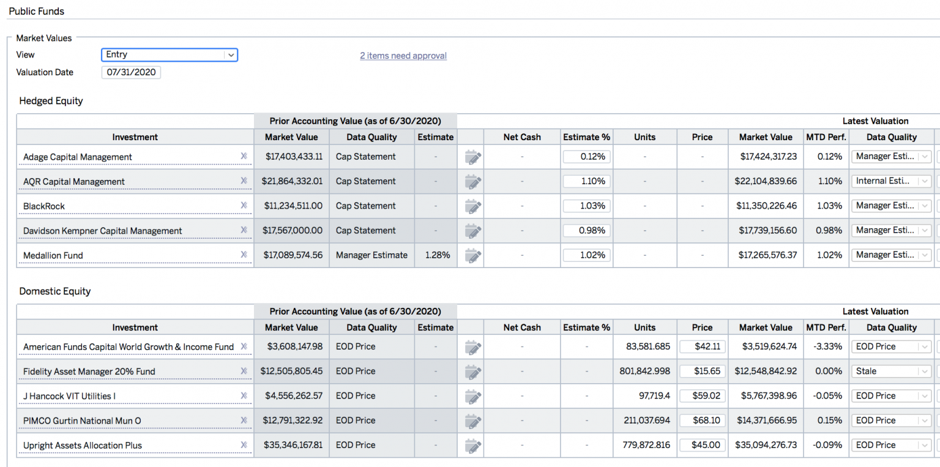Click the '2 items need approval' link
The image size is (940, 467).
(x=403, y=56)
